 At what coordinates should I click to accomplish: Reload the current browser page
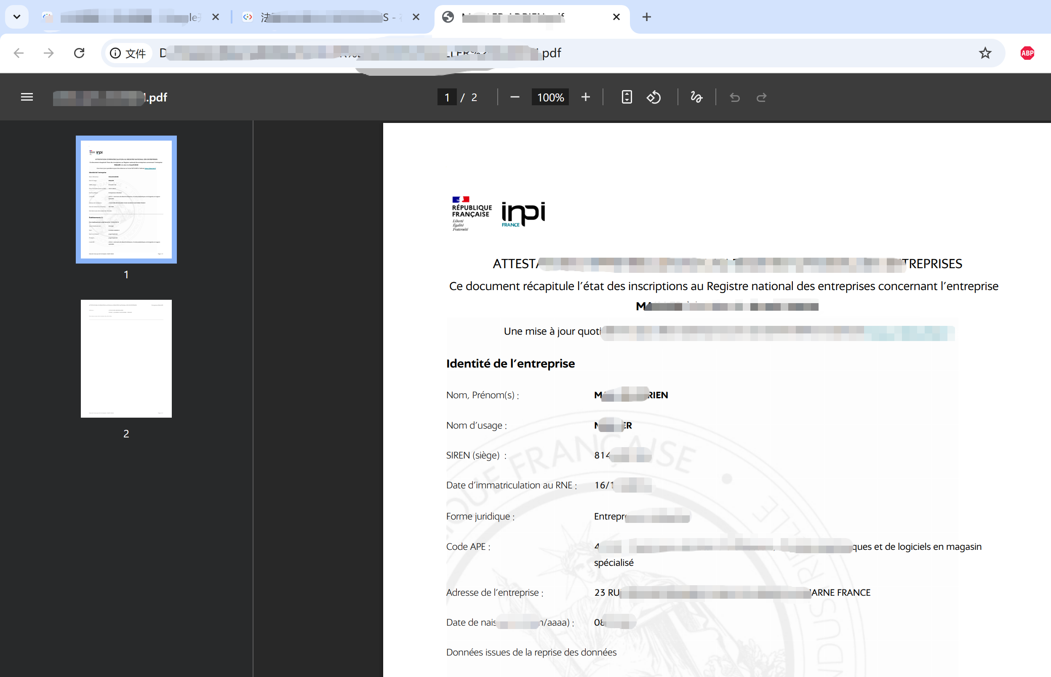point(79,53)
